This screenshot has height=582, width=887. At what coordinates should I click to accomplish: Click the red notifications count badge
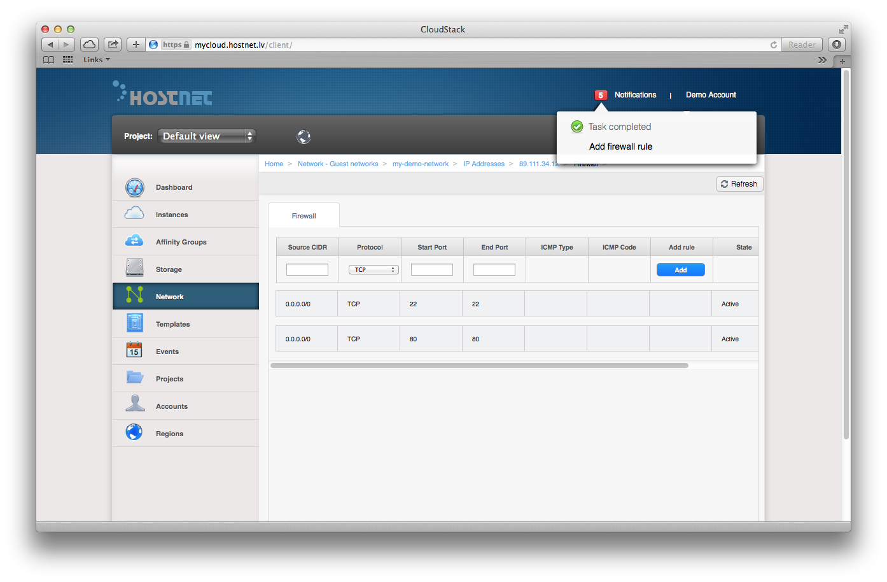tap(600, 96)
